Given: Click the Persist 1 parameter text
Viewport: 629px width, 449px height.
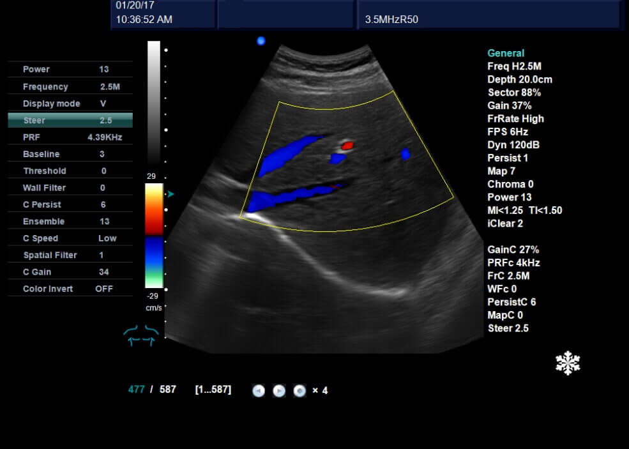Looking at the screenshot, I should coord(508,158).
